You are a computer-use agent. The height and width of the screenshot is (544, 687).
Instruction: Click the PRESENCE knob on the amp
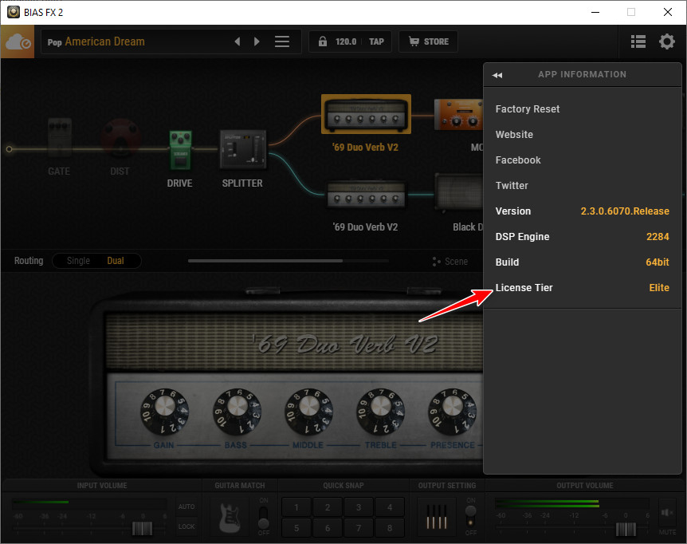click(452, 411)
